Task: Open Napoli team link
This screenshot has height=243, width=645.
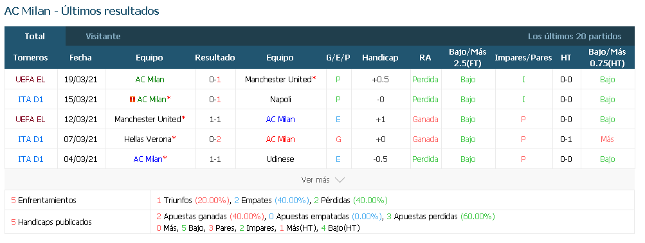Action: 280,100
